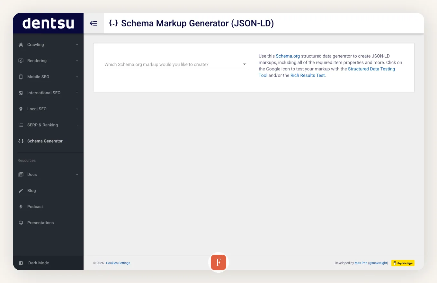
Task: Click the Crawling spider icon
Action: click(x=21, y=45)
